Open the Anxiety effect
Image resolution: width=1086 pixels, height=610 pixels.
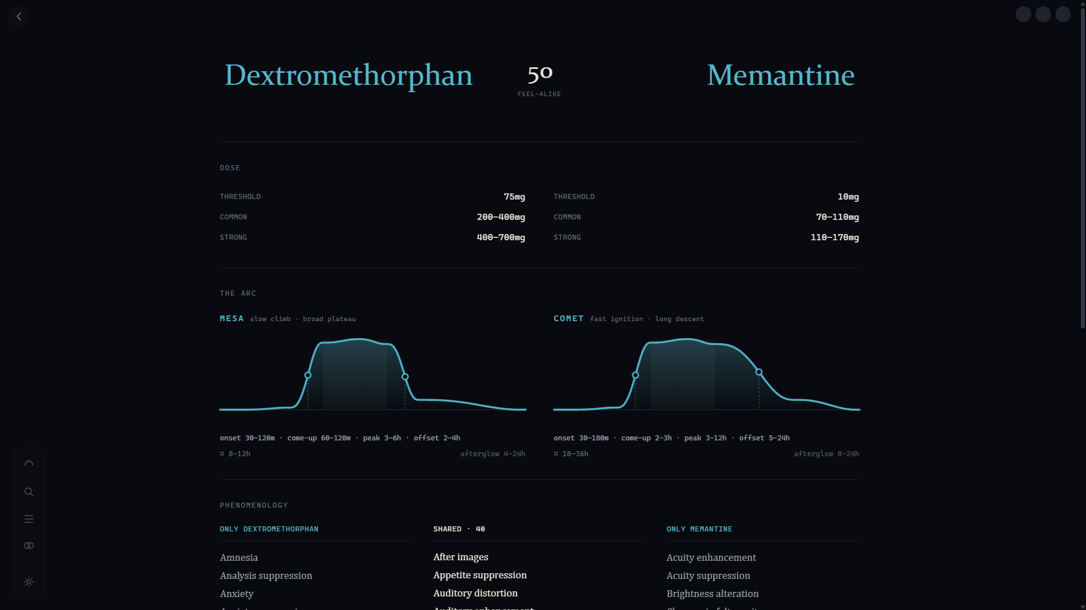(x=237, y=594)
